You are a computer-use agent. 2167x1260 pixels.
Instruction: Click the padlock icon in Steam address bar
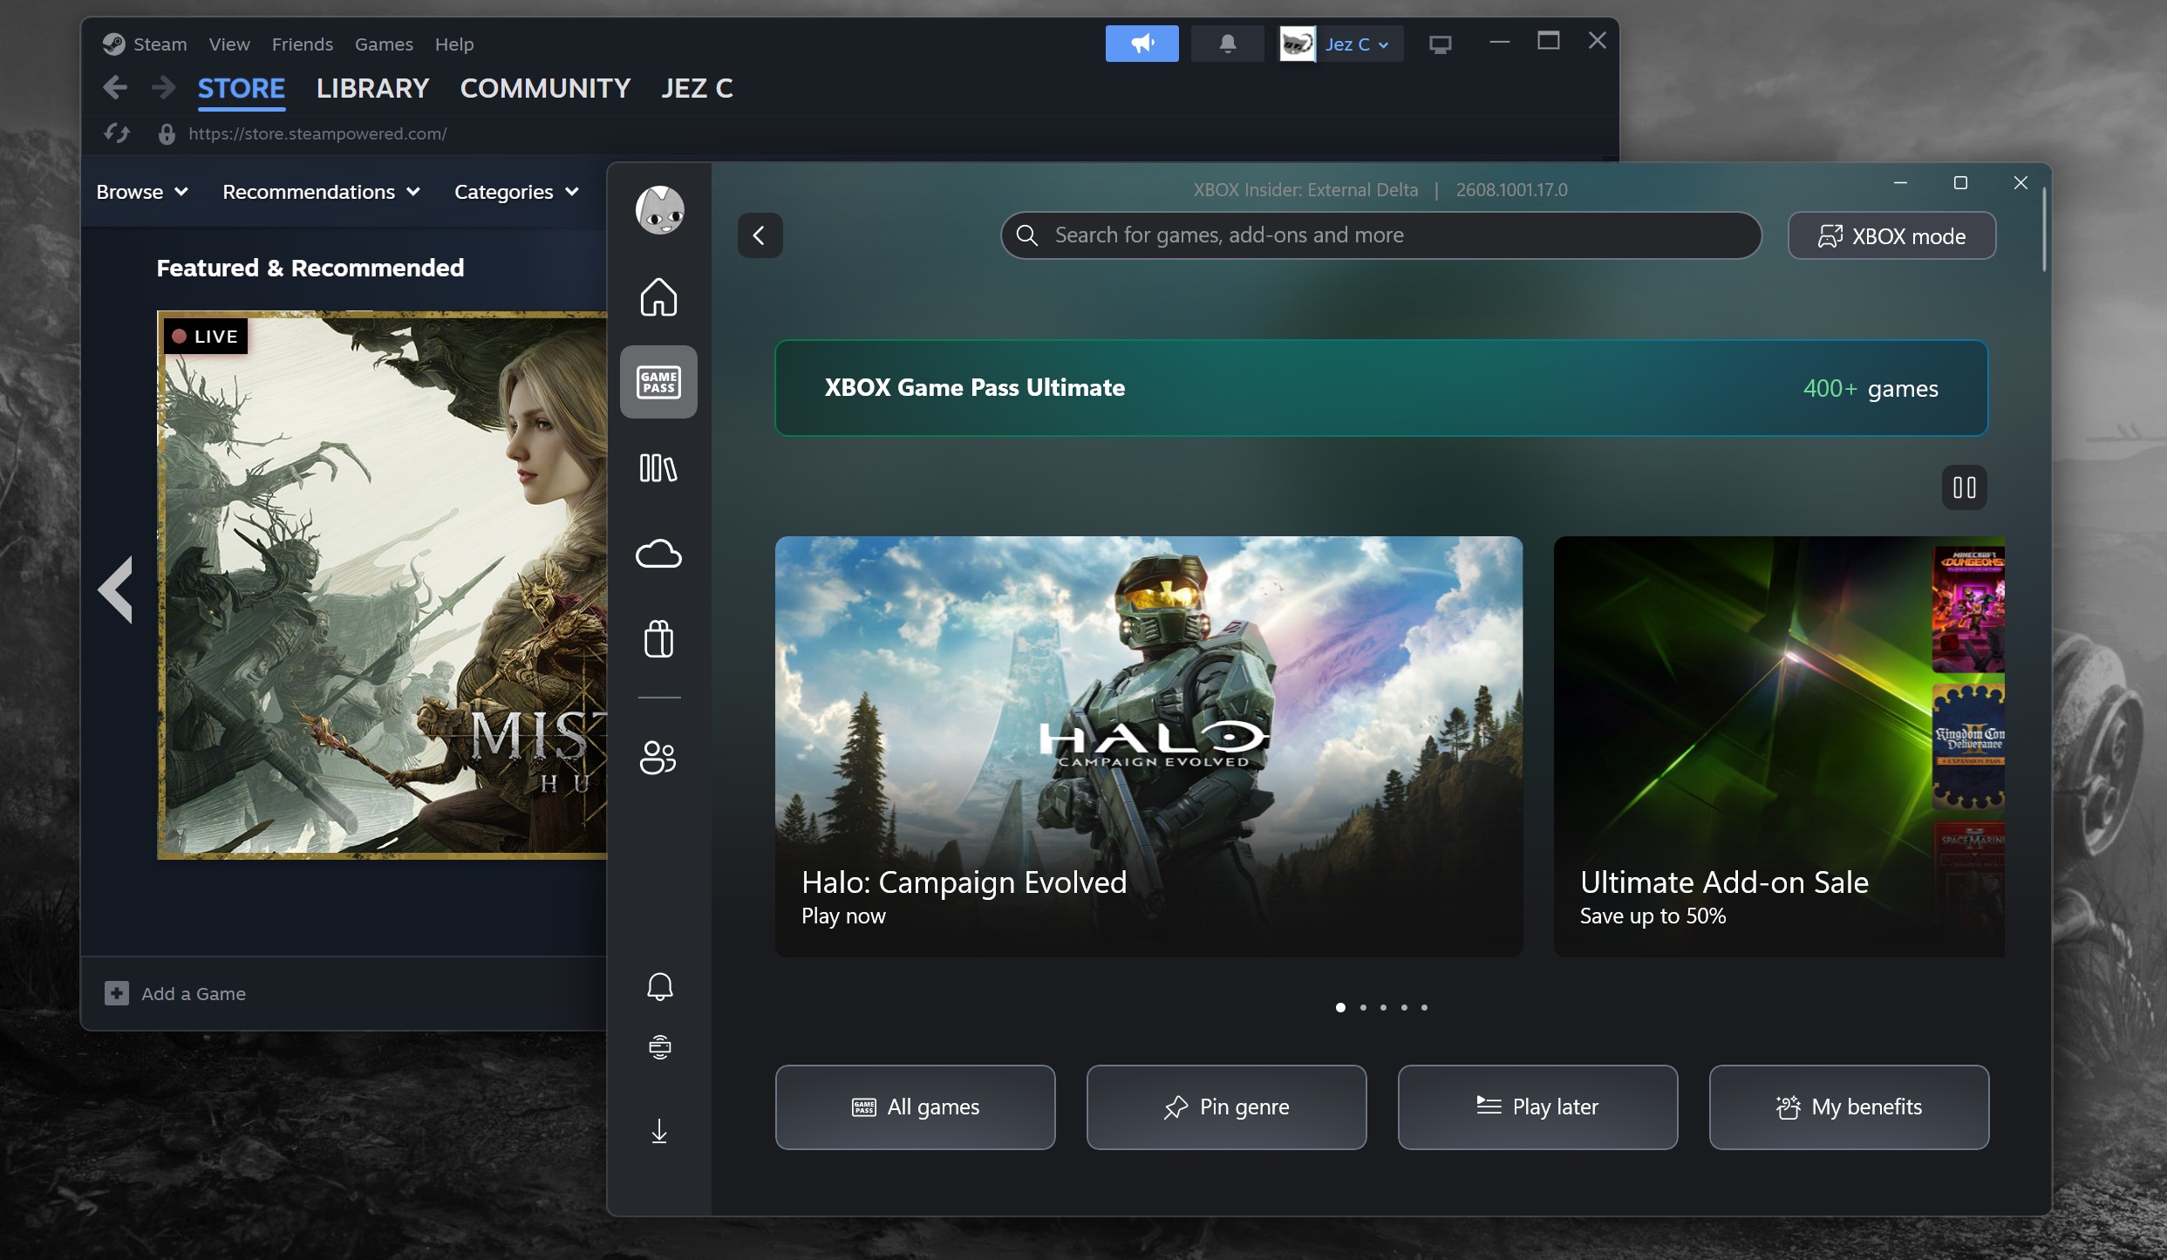click(x=167, y=133)
